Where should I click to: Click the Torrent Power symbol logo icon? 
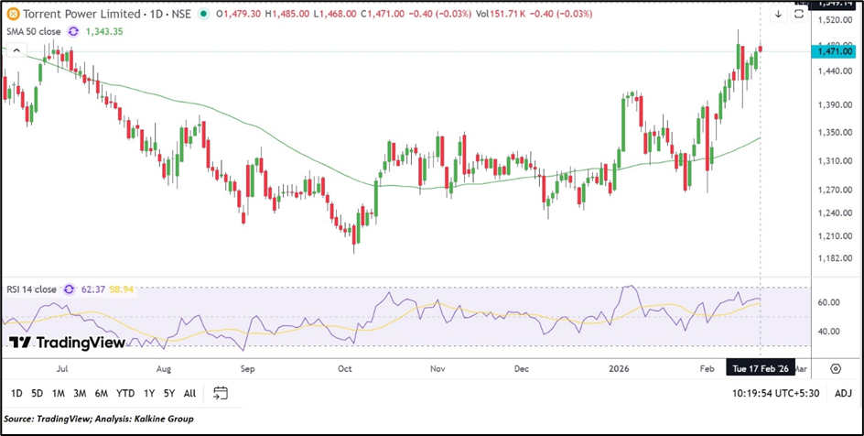point(12,15)
